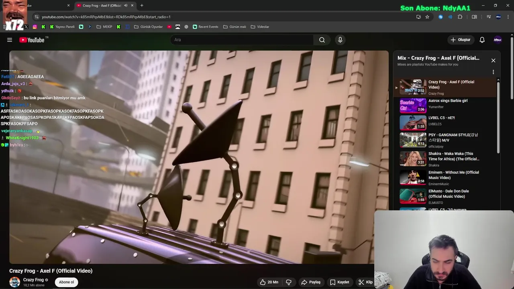Create a clip with Klip
Image resolution: width=514 pixels, height=289 pixels.
(365, 282)
